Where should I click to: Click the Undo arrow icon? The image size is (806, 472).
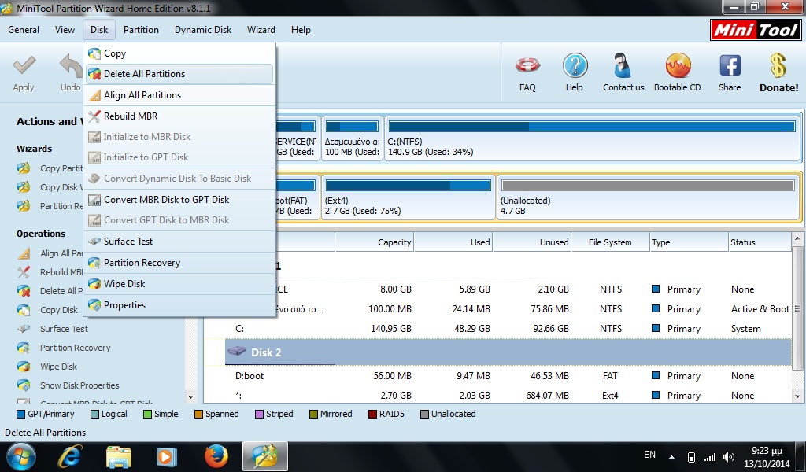click(71, 65)
